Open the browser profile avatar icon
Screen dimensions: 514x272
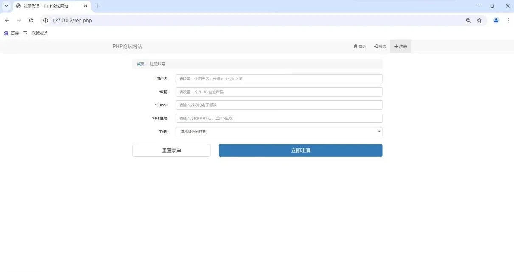coord(496,20)
